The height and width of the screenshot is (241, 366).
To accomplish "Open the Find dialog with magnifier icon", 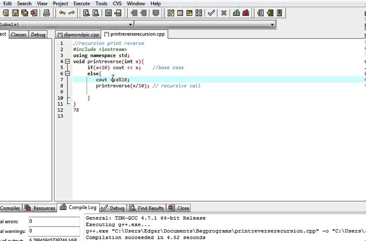I will (86, 13).
